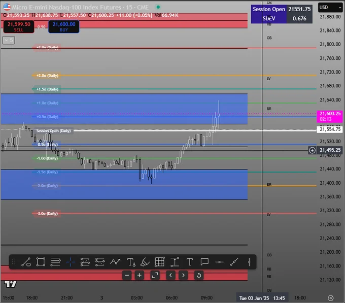The height and width of the screenshot is (303, 345).
Task: Select the -2.0σ (Daily) line label
Action: pos(47,186)
